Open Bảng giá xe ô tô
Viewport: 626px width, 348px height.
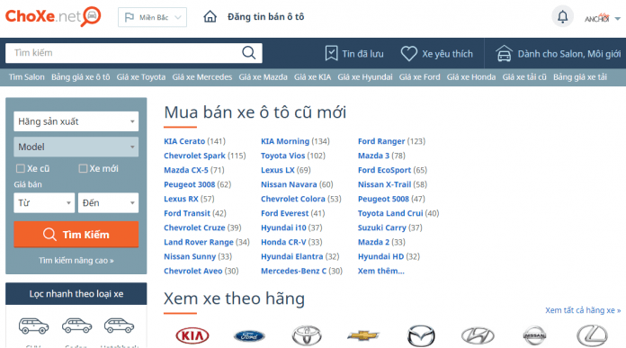click(x=81, y=77)
